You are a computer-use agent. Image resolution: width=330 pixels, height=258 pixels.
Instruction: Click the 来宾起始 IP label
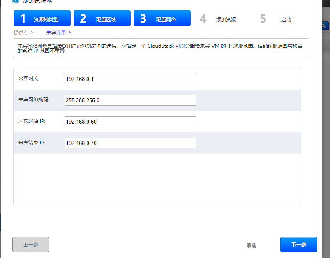pyautogui.click(x=32, y=121)
